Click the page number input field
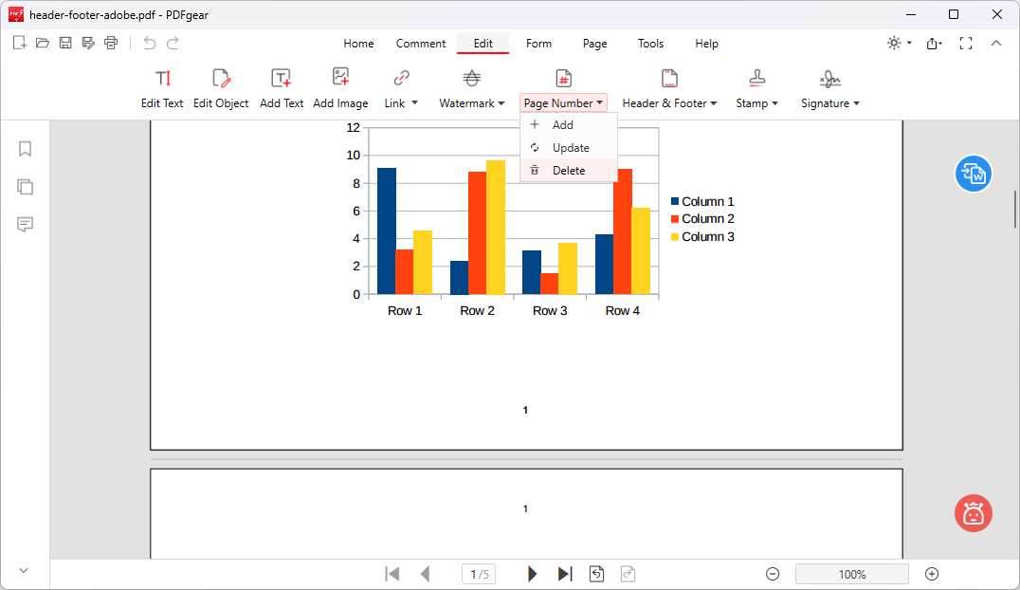 [x=480, y=574]
